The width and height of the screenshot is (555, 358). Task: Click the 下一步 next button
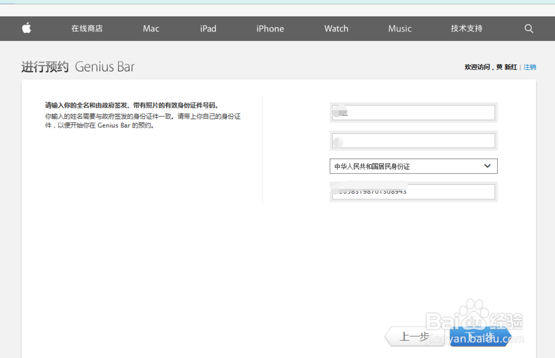pos(480,336)
